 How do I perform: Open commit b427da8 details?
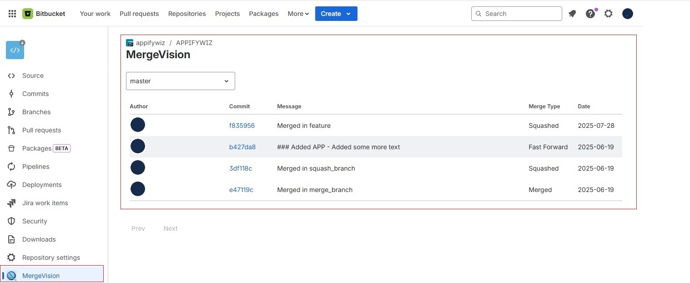[242, 147]
